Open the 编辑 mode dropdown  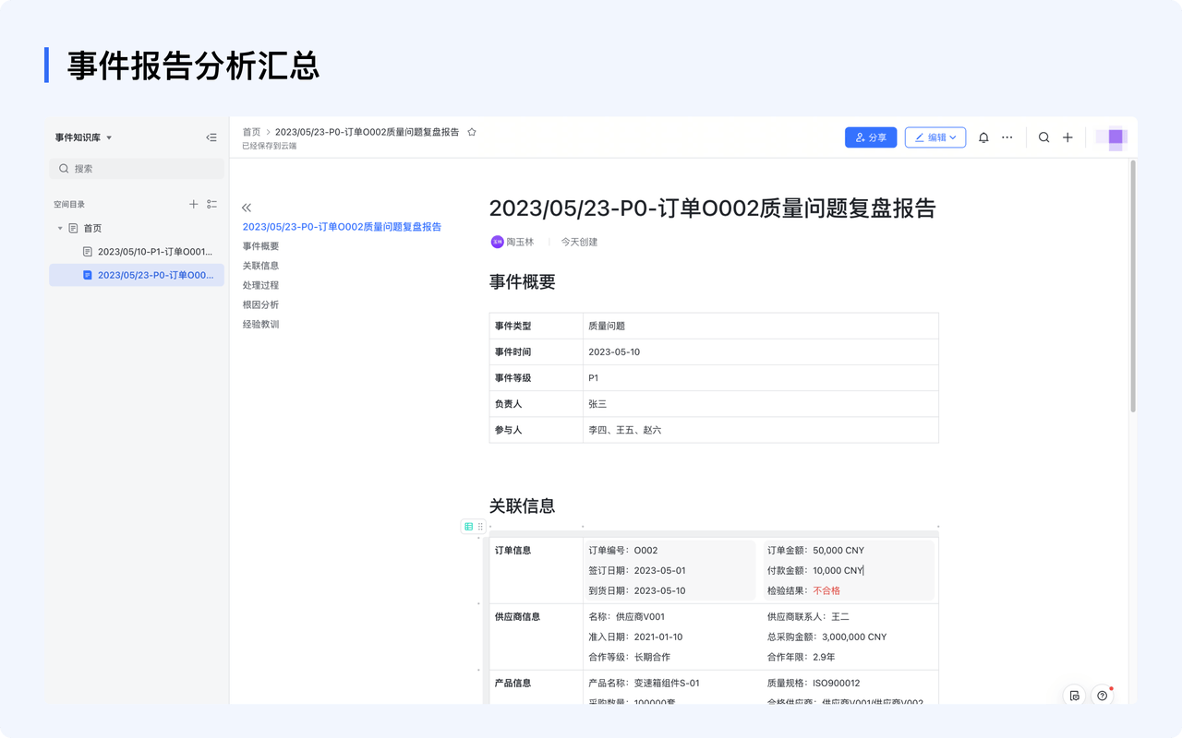coord(935,137)
